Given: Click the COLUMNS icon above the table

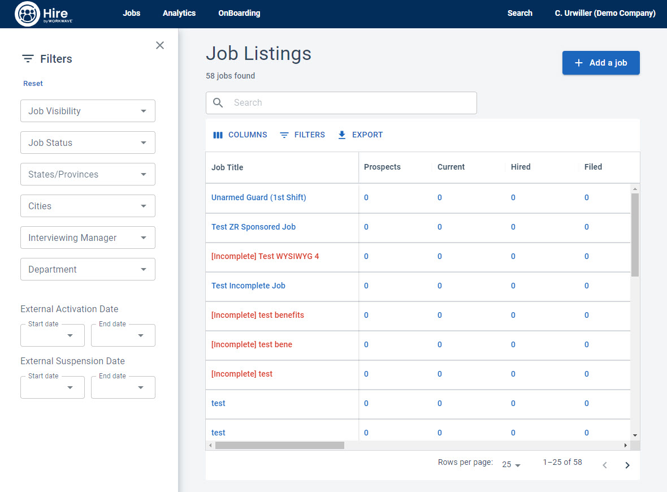Looking at the screenshot, I should pos(218,135).
